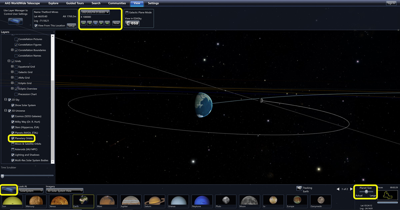Close the Layers panel
The width and height of the screenshot is (400, 210).
point(54,32)
